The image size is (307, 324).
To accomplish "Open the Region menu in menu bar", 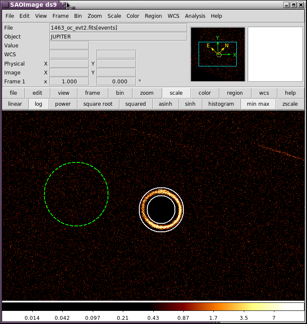I will pos(153,16).
